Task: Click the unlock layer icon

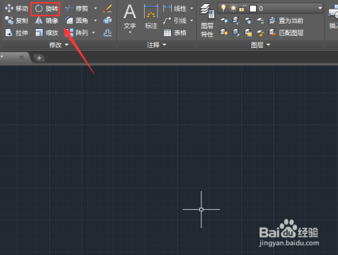Action: pyautogui.click(x=260, y=33)
